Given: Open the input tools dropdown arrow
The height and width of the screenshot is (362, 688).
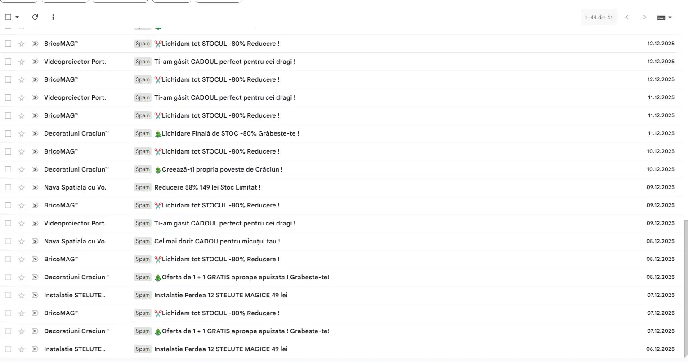Looking at the screenshot, I should click(x=670, y=18).
